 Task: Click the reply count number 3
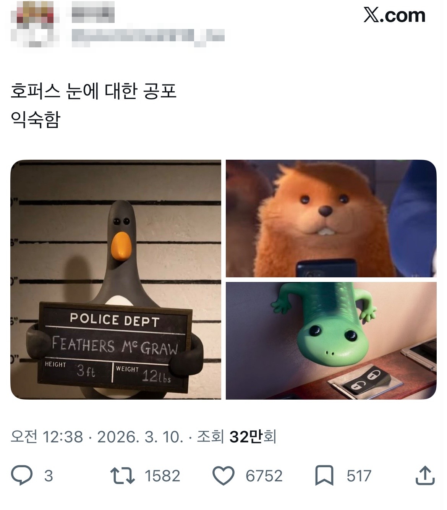[49, 476]
